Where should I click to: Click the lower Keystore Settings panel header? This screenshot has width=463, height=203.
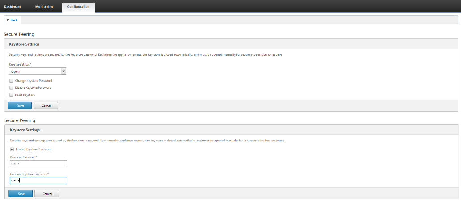point(232,130)
